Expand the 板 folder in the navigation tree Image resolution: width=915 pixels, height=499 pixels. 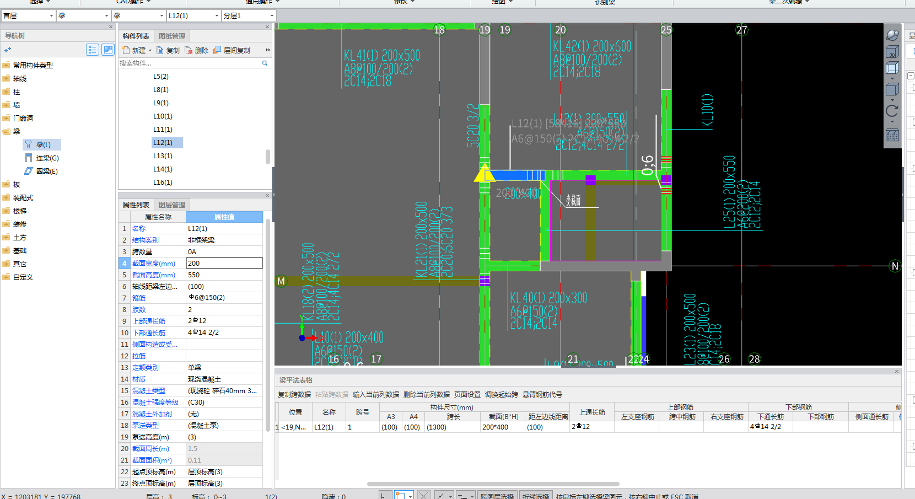(x=6, y=184)
